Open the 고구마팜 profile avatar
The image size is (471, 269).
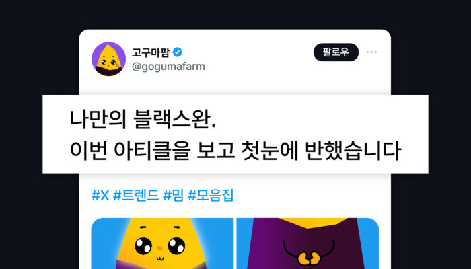(108, 59)
